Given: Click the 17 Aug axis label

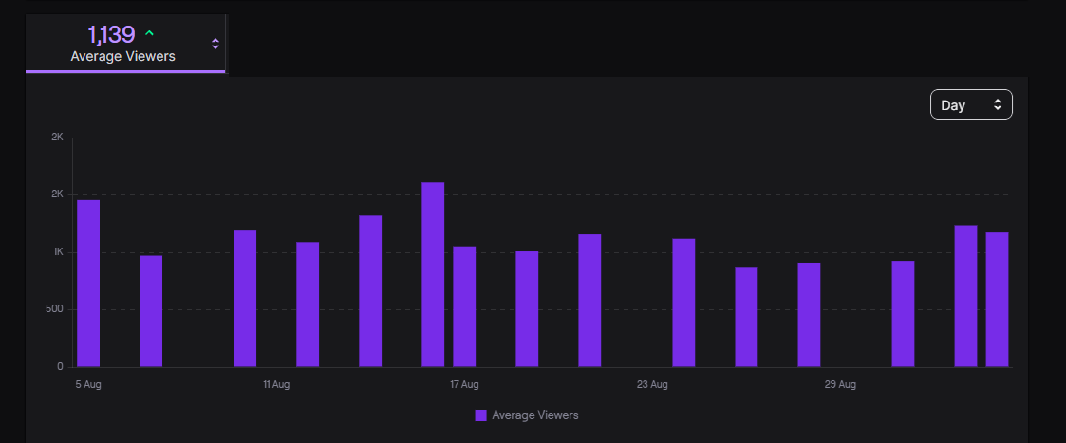Looking at the screenshot, I should click(464, 384).
